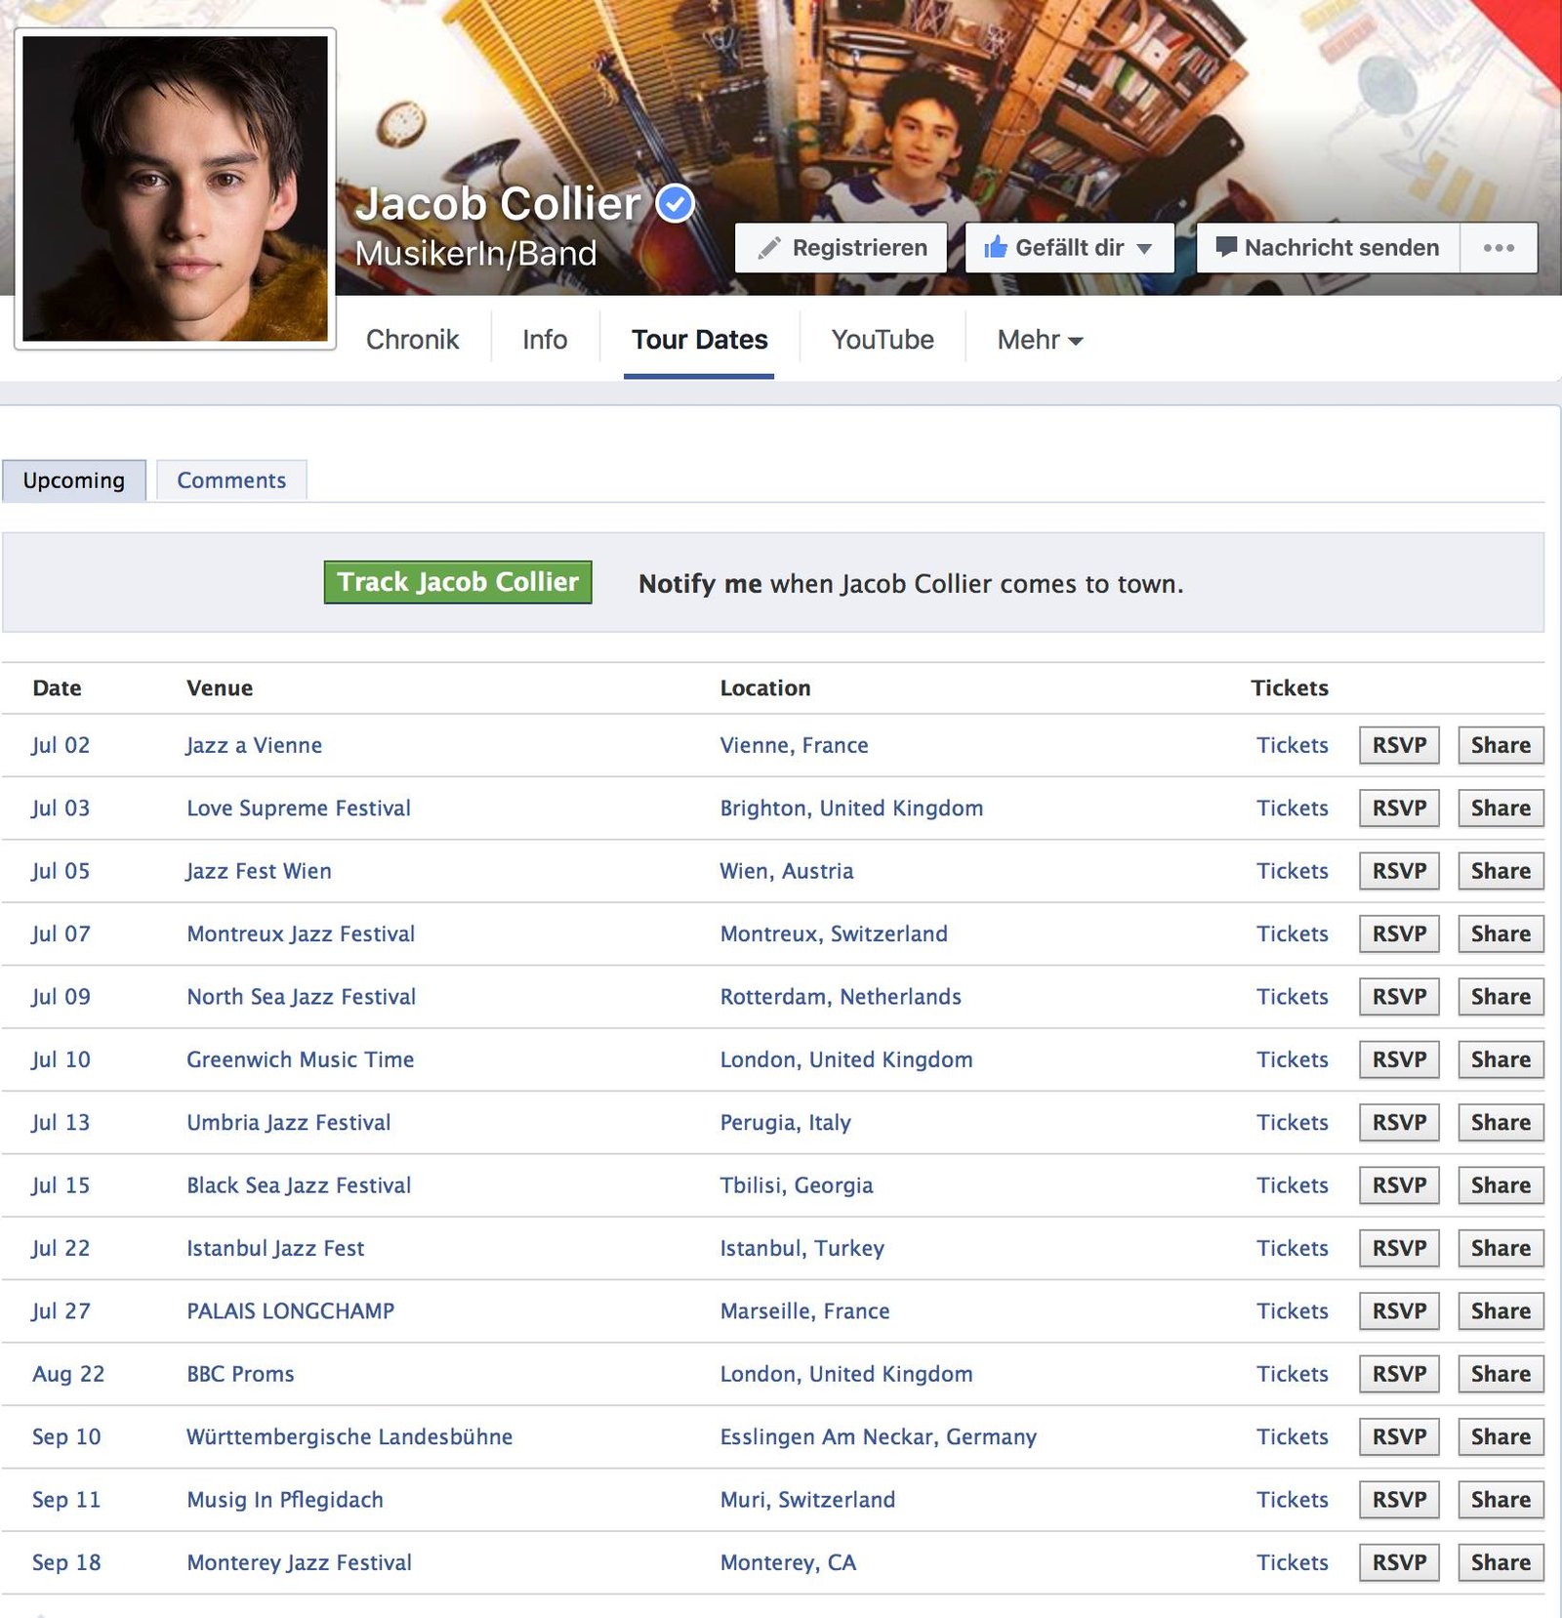Image resolution: width=1562 pixels, height=1618 pixels.
Task: Click the blue verified badge next to Jacob Collier
Action: [x=675, y=204]
